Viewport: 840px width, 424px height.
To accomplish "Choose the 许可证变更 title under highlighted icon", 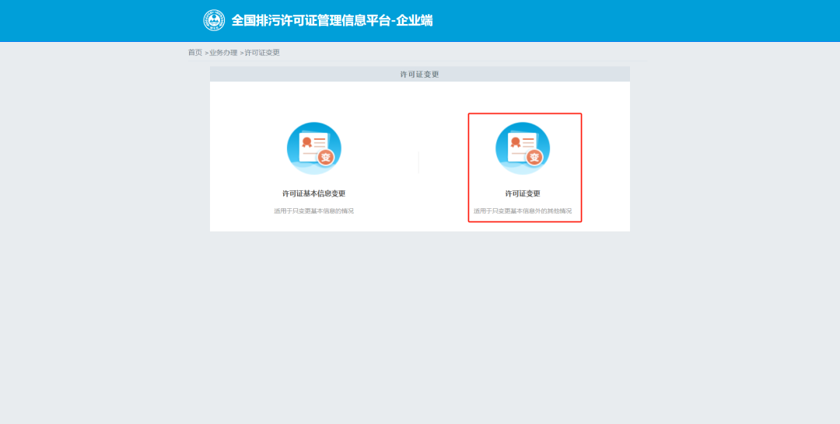I will click(x=523, y=193).
